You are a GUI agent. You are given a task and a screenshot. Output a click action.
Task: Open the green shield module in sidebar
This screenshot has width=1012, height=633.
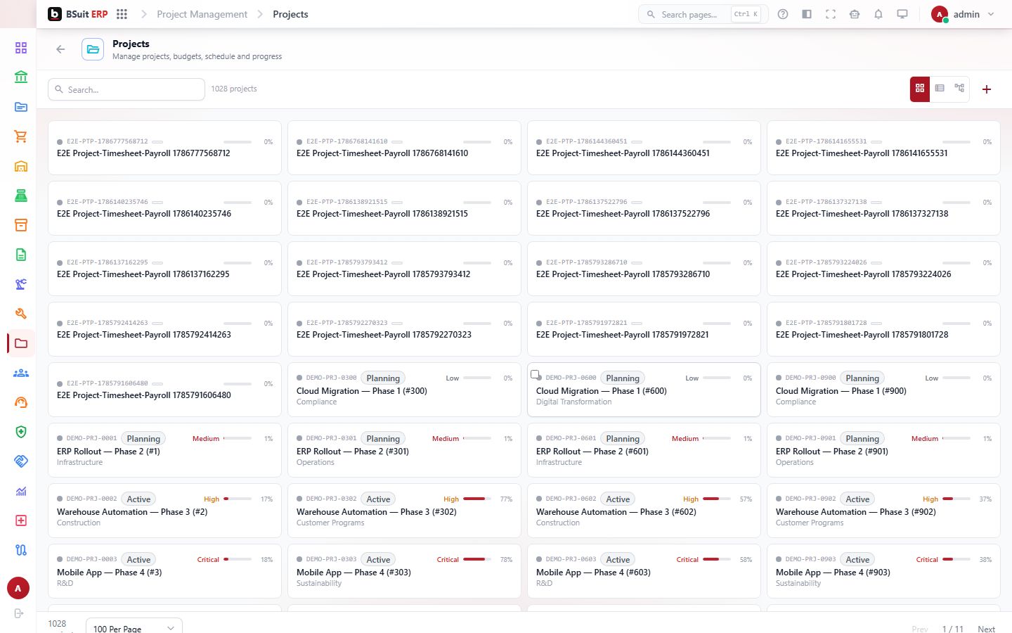(21, 432)
